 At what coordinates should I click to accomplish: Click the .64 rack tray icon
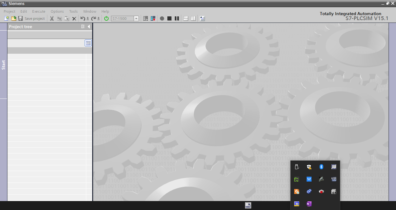pos(334,191)
